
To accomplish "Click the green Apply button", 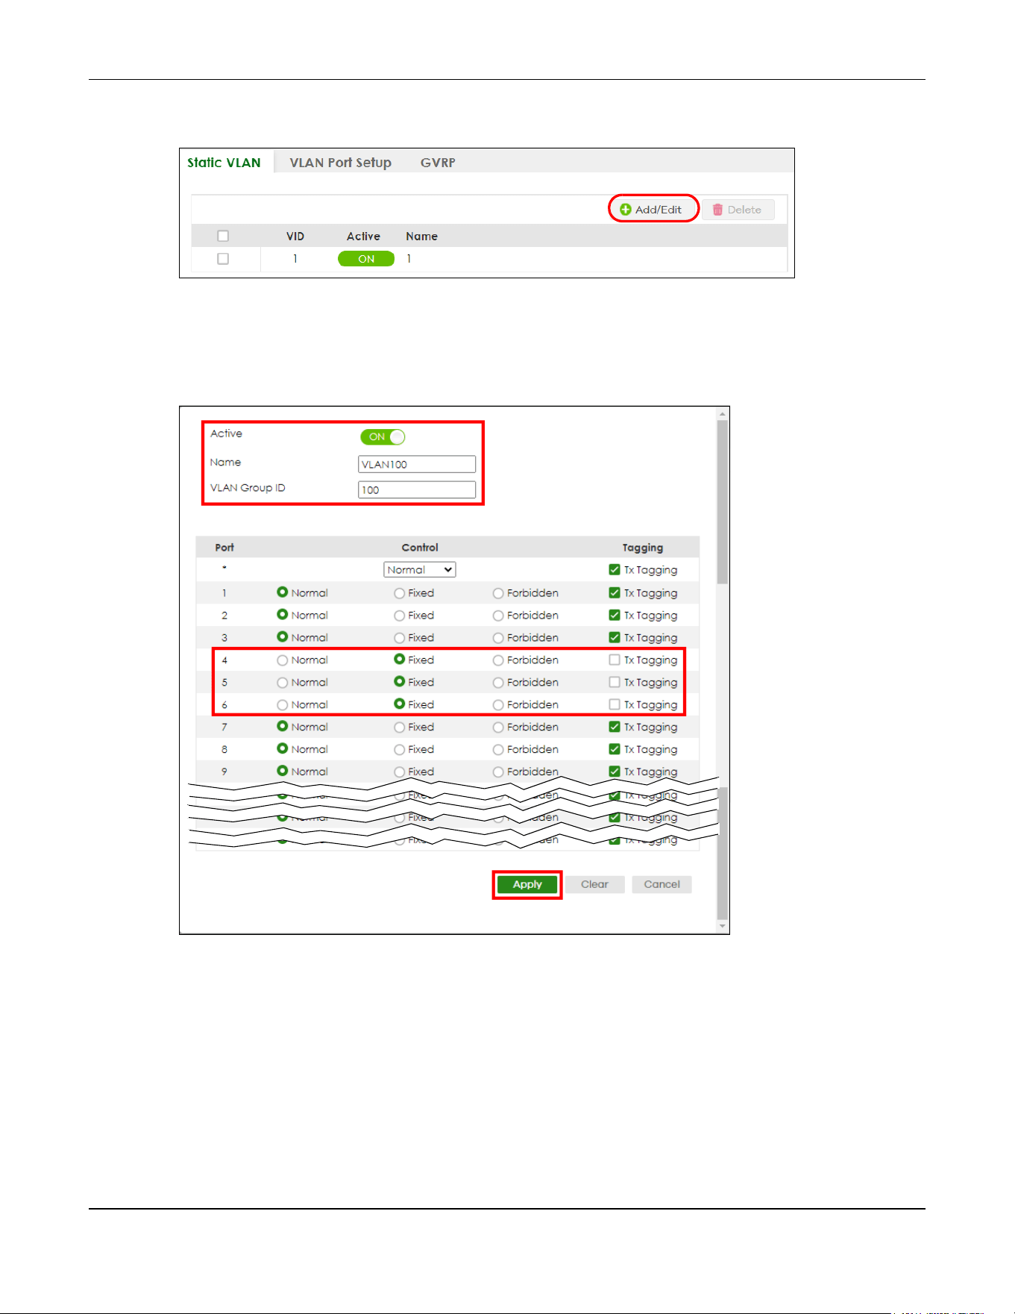I will pos(527,884).
